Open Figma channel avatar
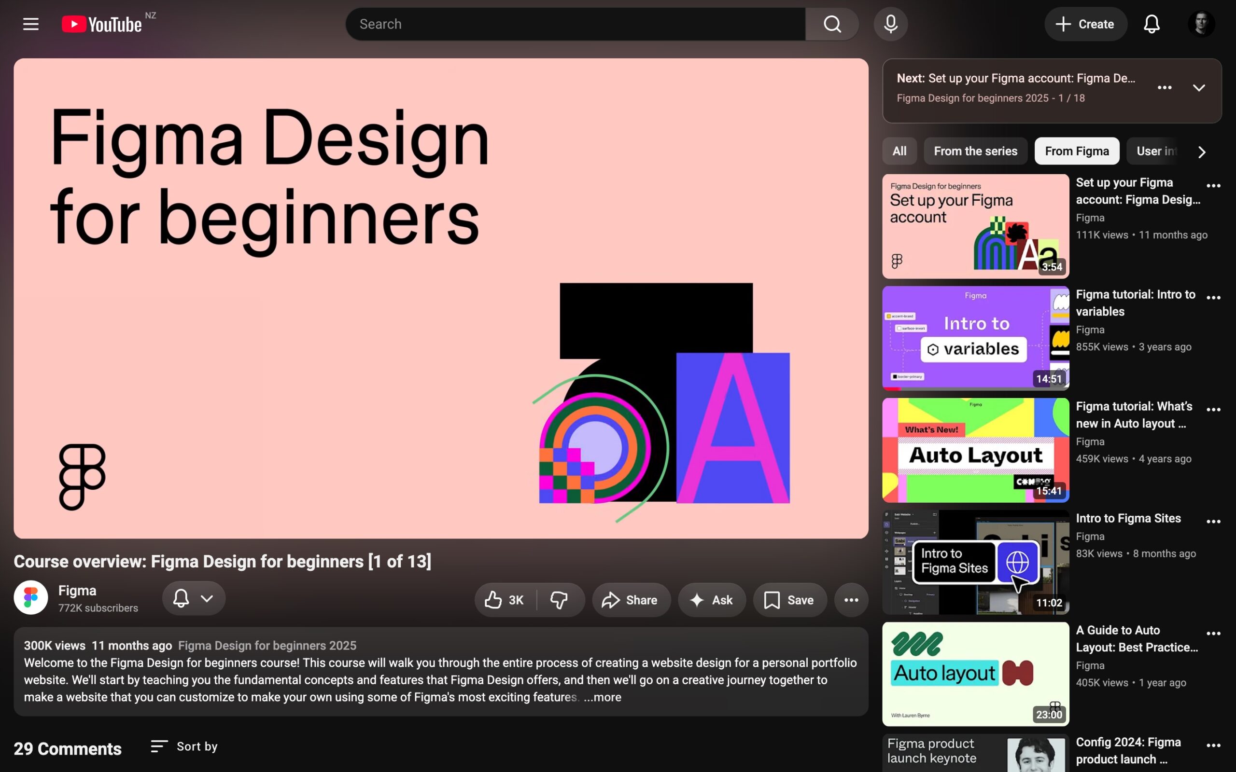The width and height of the screenshot is (1236, 772). tap(30, 597)
